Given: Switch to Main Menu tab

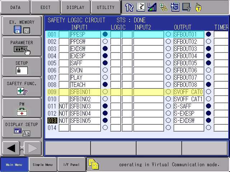Looking at the screenshot, I should tap(14, 164).
